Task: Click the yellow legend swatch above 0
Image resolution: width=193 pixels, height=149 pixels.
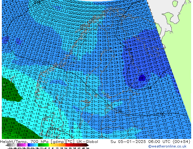Action: pyautogui.click(x=50, y=145)
